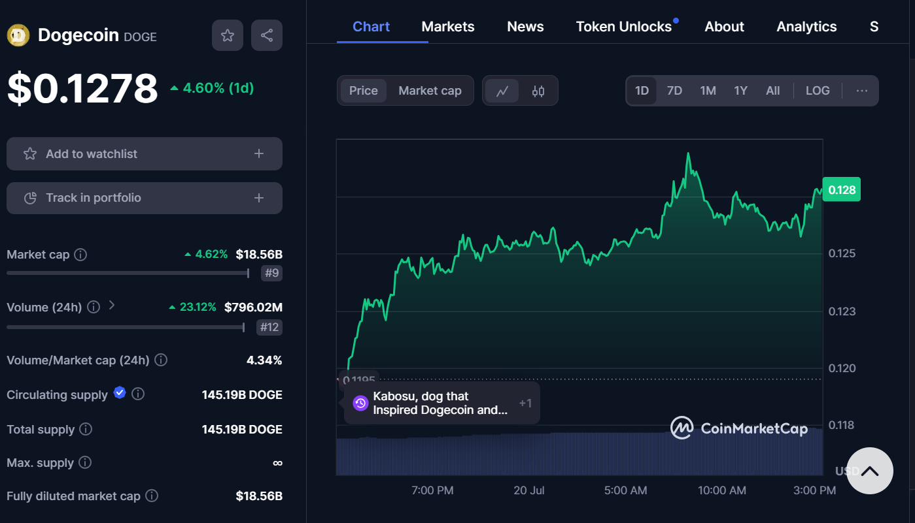Click the +1 more news badge
The width and height of the screenshot is (915, 523).
525,404
